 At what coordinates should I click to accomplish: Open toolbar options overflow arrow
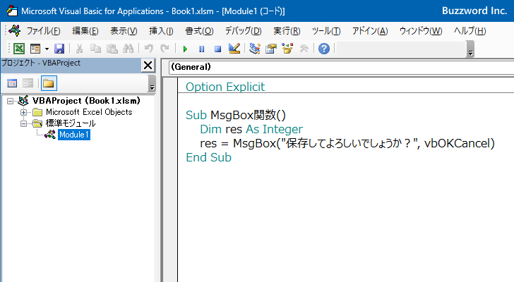pos(470,49)
